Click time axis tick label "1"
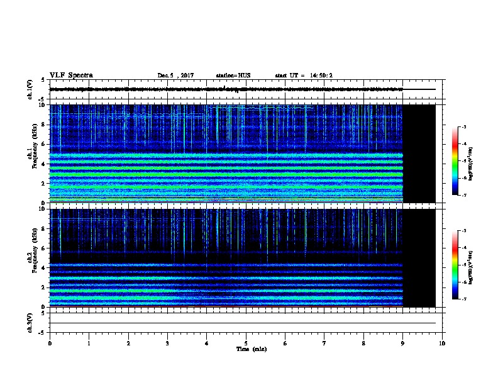 pos(89,343)
